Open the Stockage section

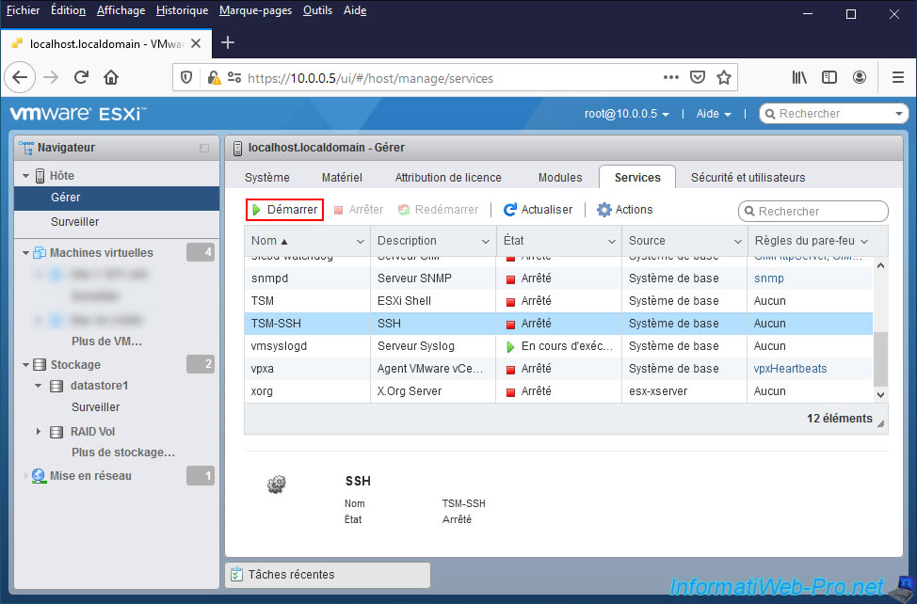pos(75,364)
